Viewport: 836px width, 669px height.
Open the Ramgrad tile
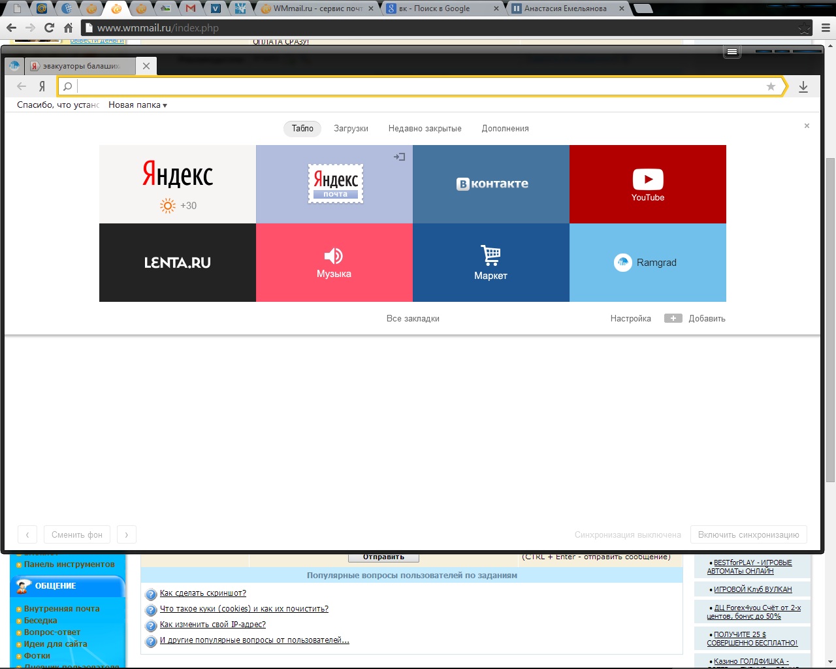click(648, 263)
